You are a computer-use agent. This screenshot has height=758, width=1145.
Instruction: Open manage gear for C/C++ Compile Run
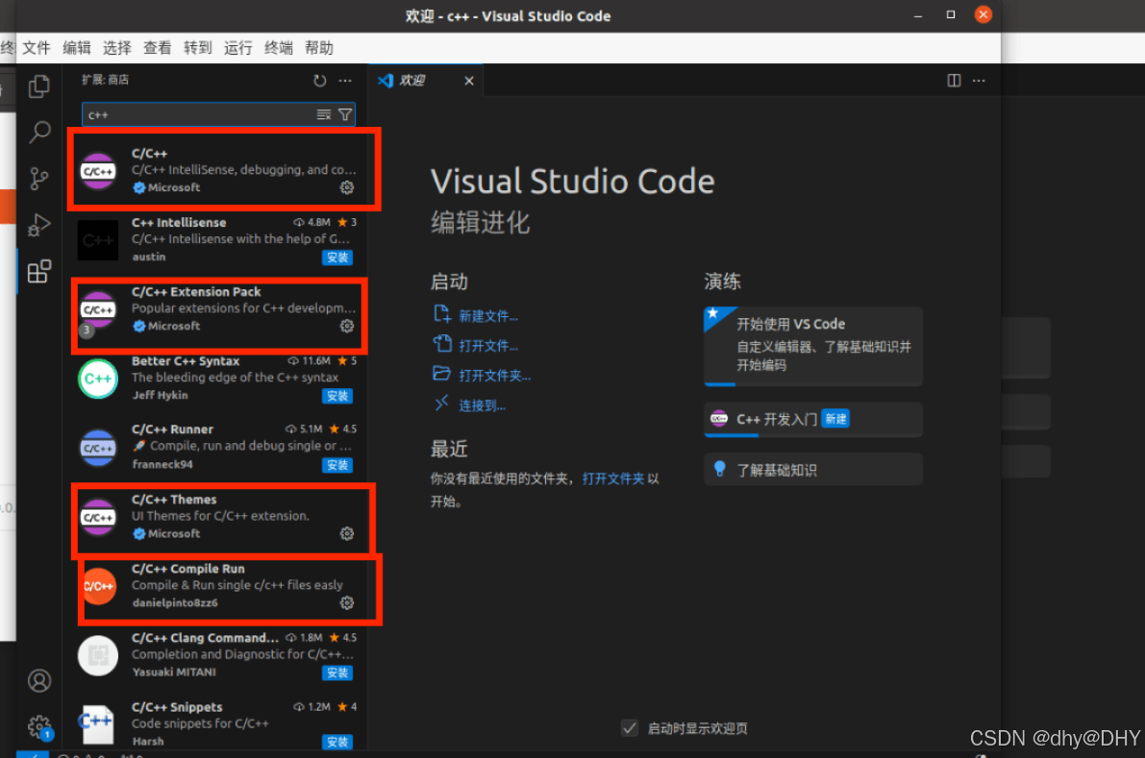click(347, 602)
